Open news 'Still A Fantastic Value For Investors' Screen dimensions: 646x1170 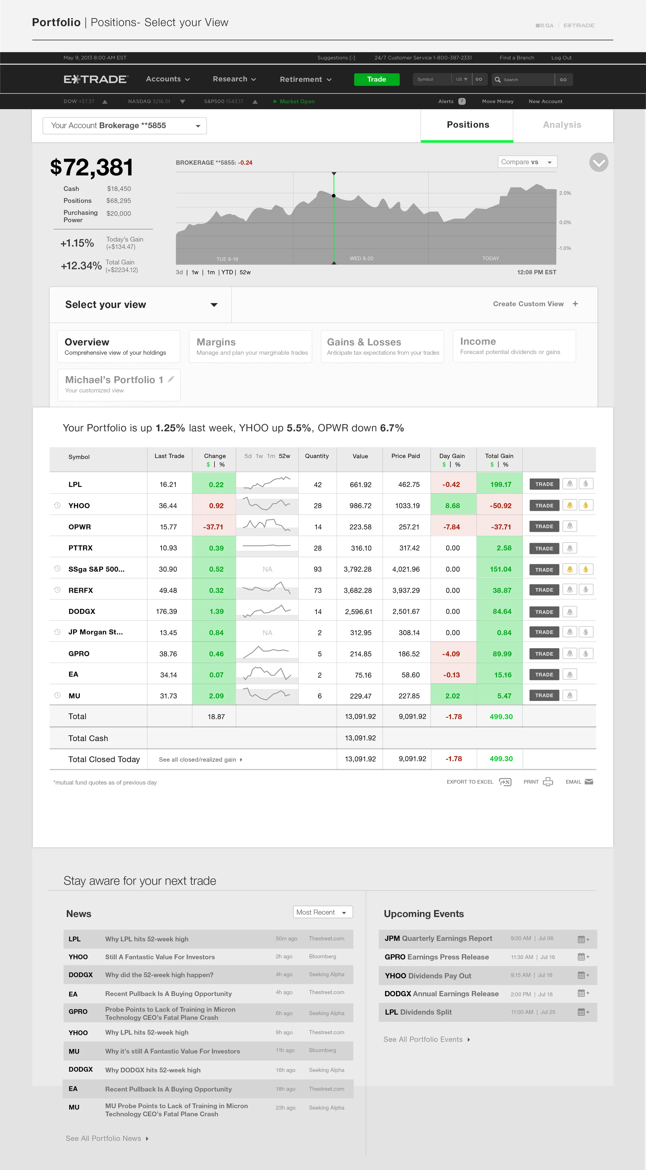(x=160, y=956)
